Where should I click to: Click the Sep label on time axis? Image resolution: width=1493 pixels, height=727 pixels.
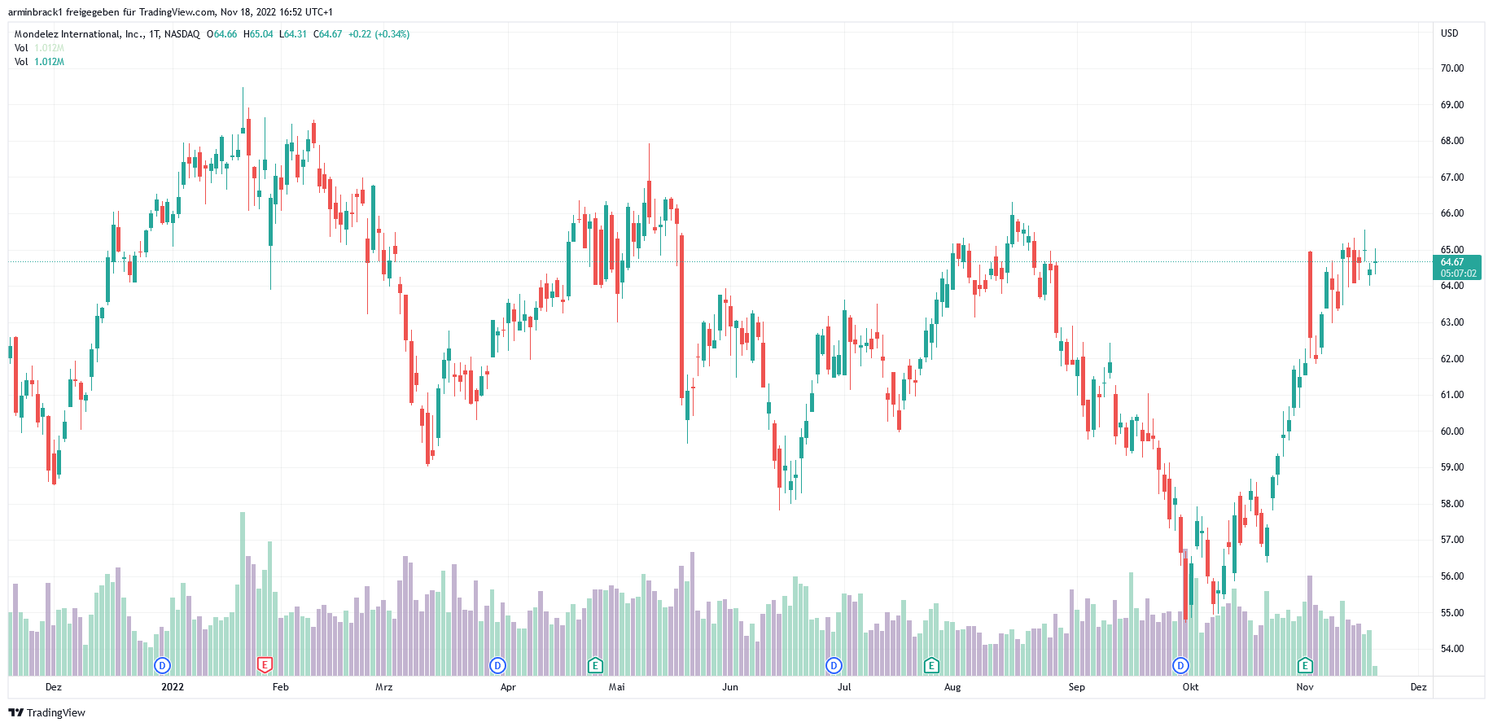point(1076,687)
